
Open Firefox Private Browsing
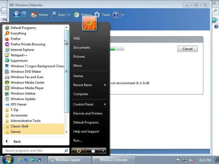pos(33,44)
